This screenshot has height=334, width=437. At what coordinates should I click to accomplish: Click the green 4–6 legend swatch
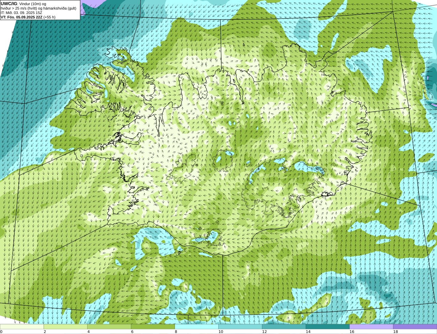[x=109, y=326]
